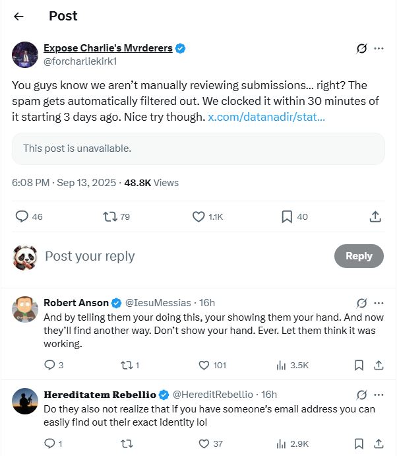The image size is (397, 456).
Task: Like the main post with heart icon
Action: 198,216
